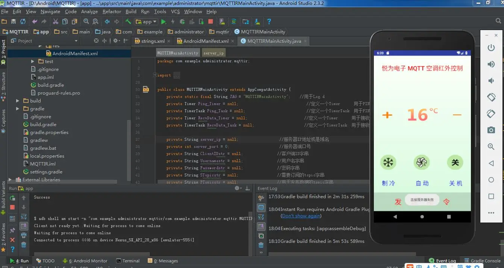Image resolution: width=504 pixels, height=268 pixels.
Task: Click the Print icon in Run panel
Action: point(24,235)
